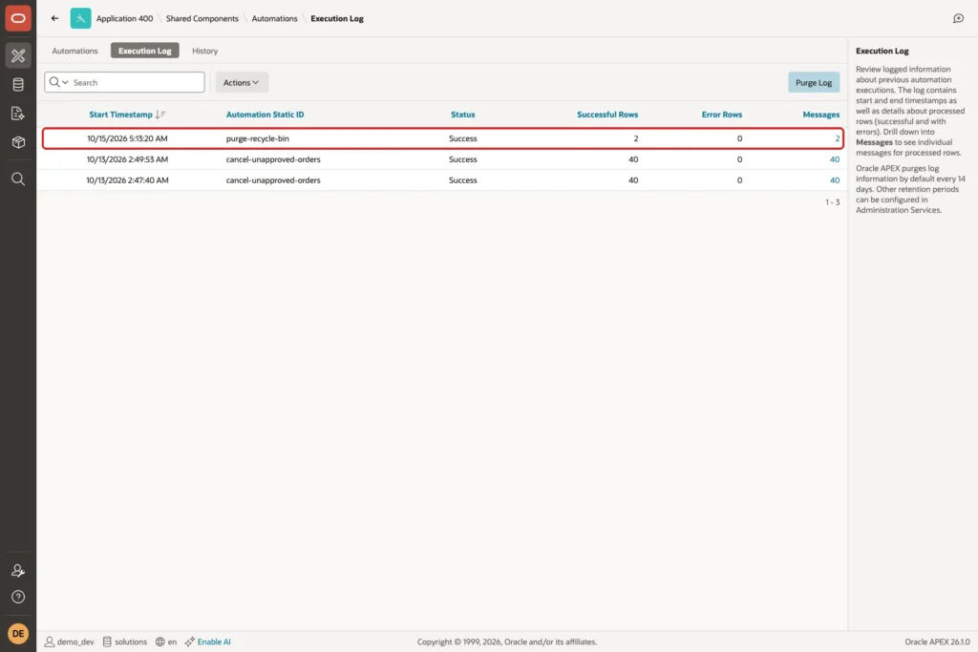The image size is (978, 652).
Task: Open SQL Workshop database icon in sidebar
Action: [x=18, y=85]
